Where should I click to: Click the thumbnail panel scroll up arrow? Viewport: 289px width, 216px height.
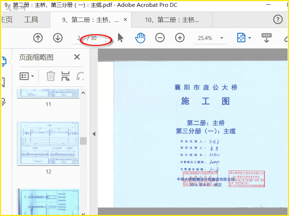pyautogui.click(x=83, y=93)
